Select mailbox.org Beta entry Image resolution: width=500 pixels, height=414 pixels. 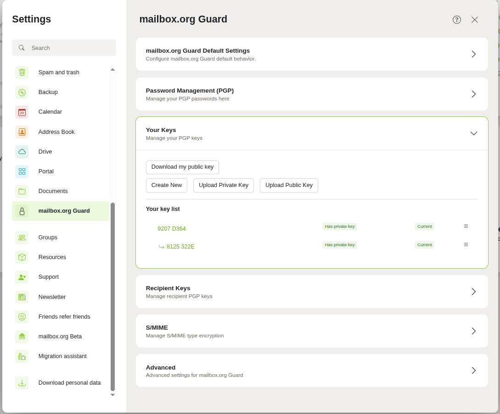click(61, 337)
